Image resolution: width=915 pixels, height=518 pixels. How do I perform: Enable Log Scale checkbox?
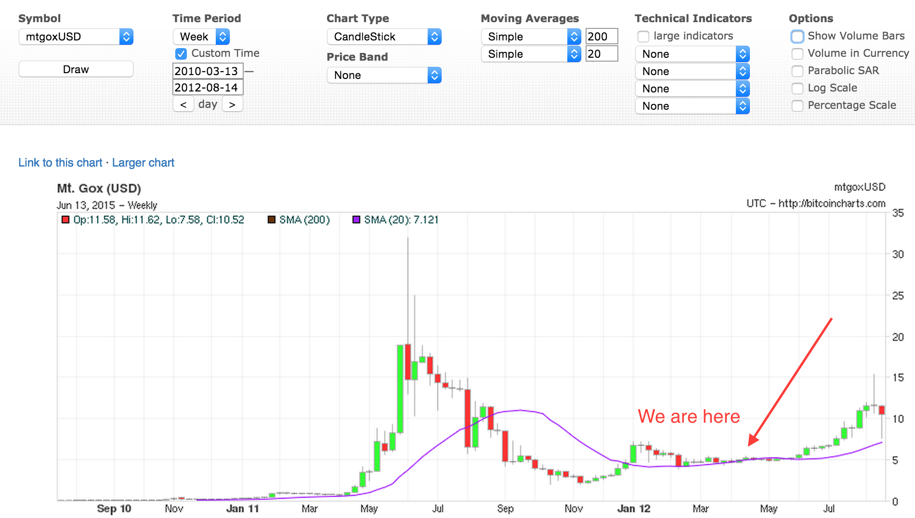pos(797,88)
